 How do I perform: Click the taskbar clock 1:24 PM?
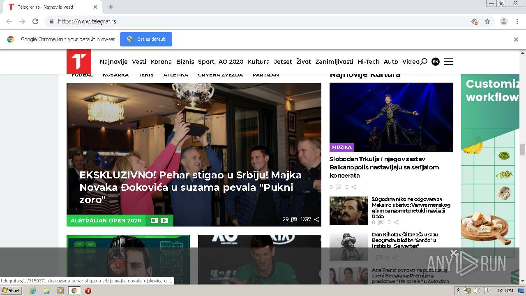click(505, 291)
